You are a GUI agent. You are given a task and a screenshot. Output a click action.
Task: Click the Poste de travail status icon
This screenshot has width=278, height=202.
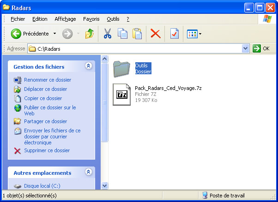[x=205, y=195]
